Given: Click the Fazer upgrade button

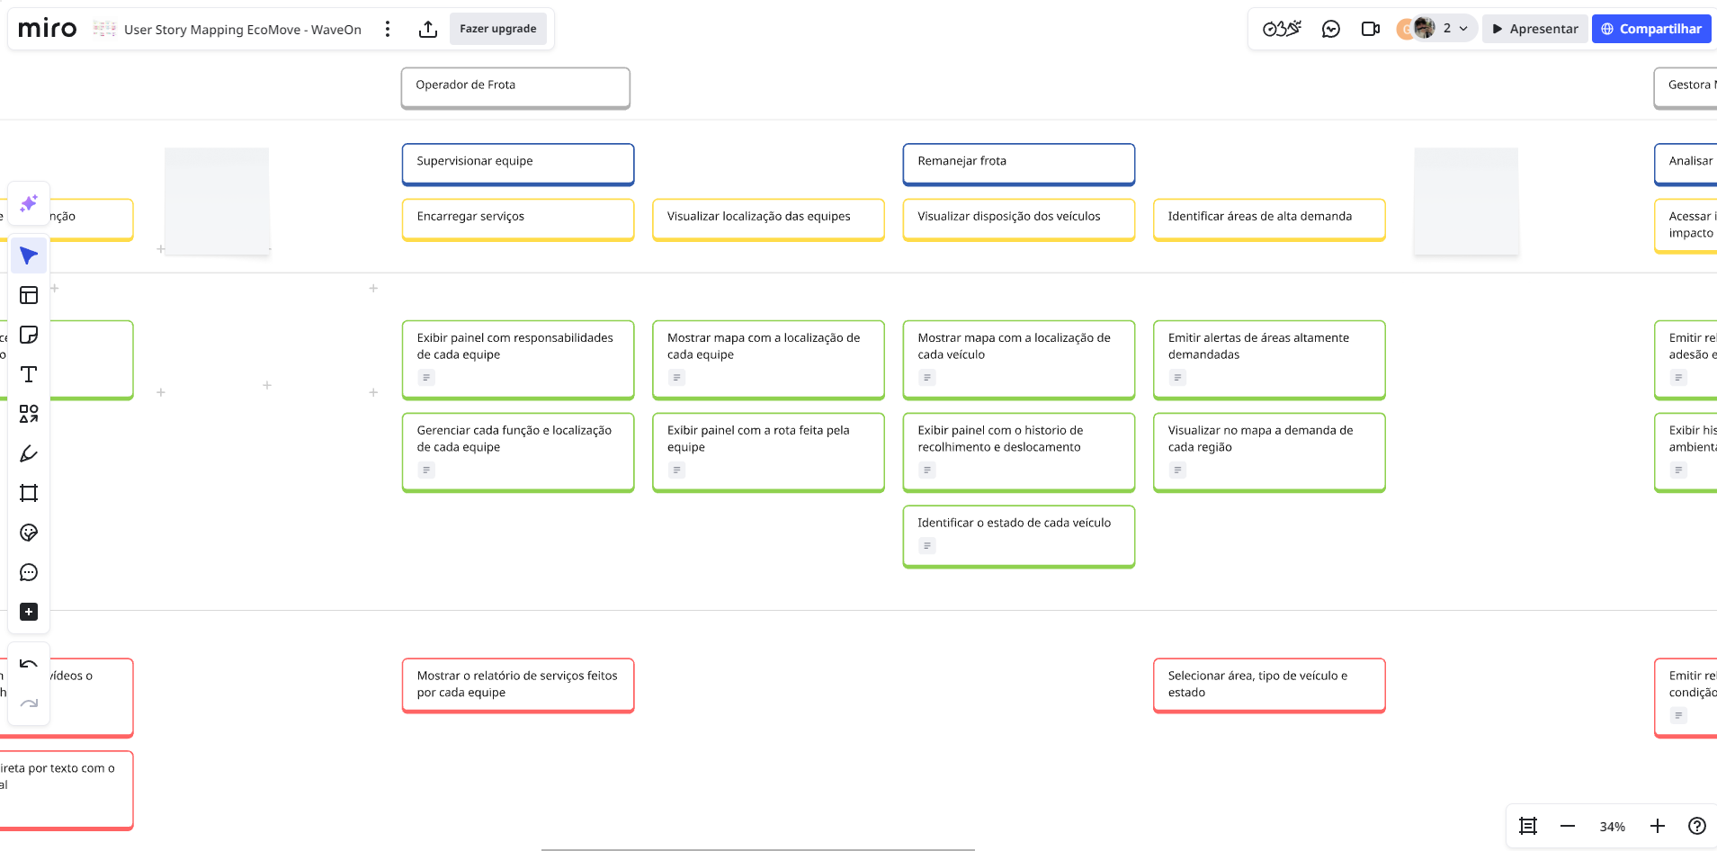Looking at the screenshot, I should pos(497,29).
